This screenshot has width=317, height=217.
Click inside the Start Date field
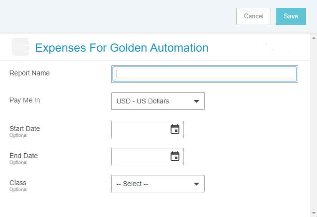[x=140, y=129]
